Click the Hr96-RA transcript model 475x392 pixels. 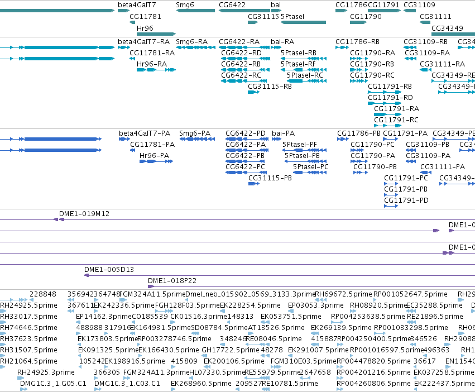coord(156,70)
